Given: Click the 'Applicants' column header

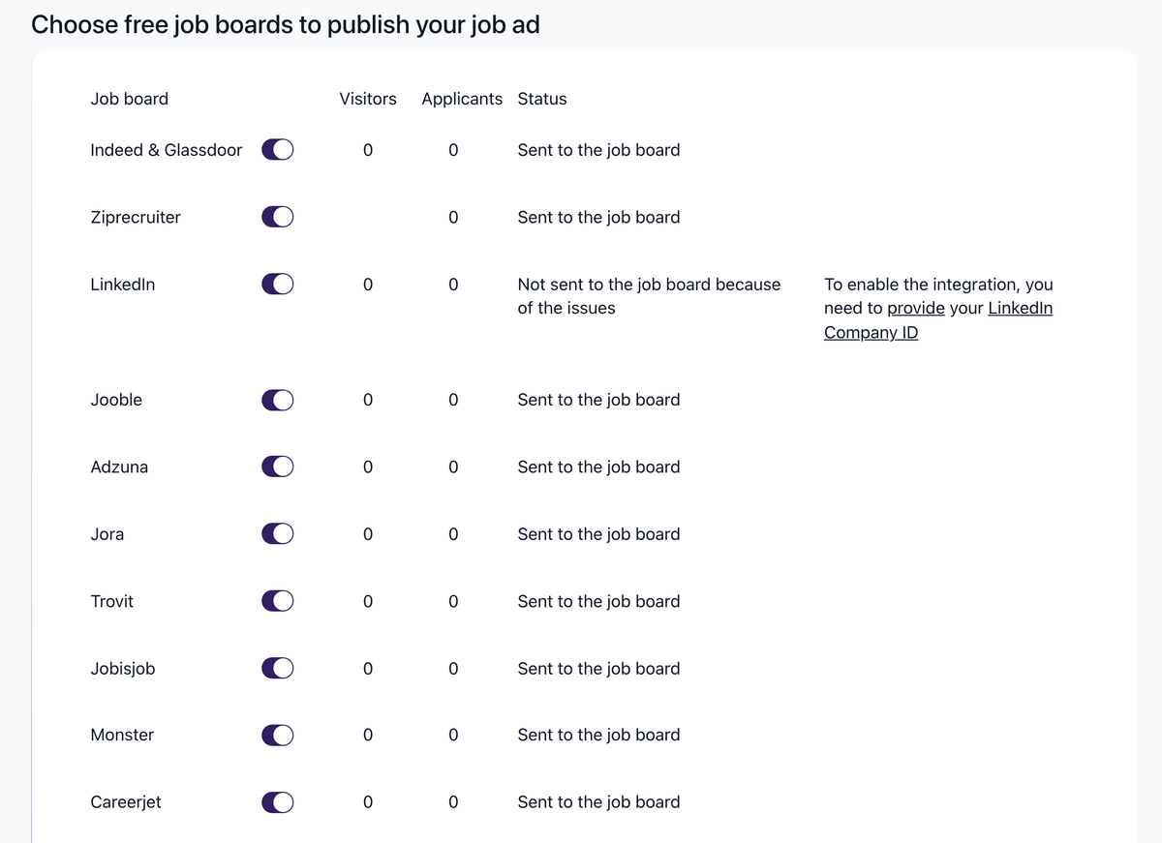Looking at the screenshot, I should click(x=462, y=99).
